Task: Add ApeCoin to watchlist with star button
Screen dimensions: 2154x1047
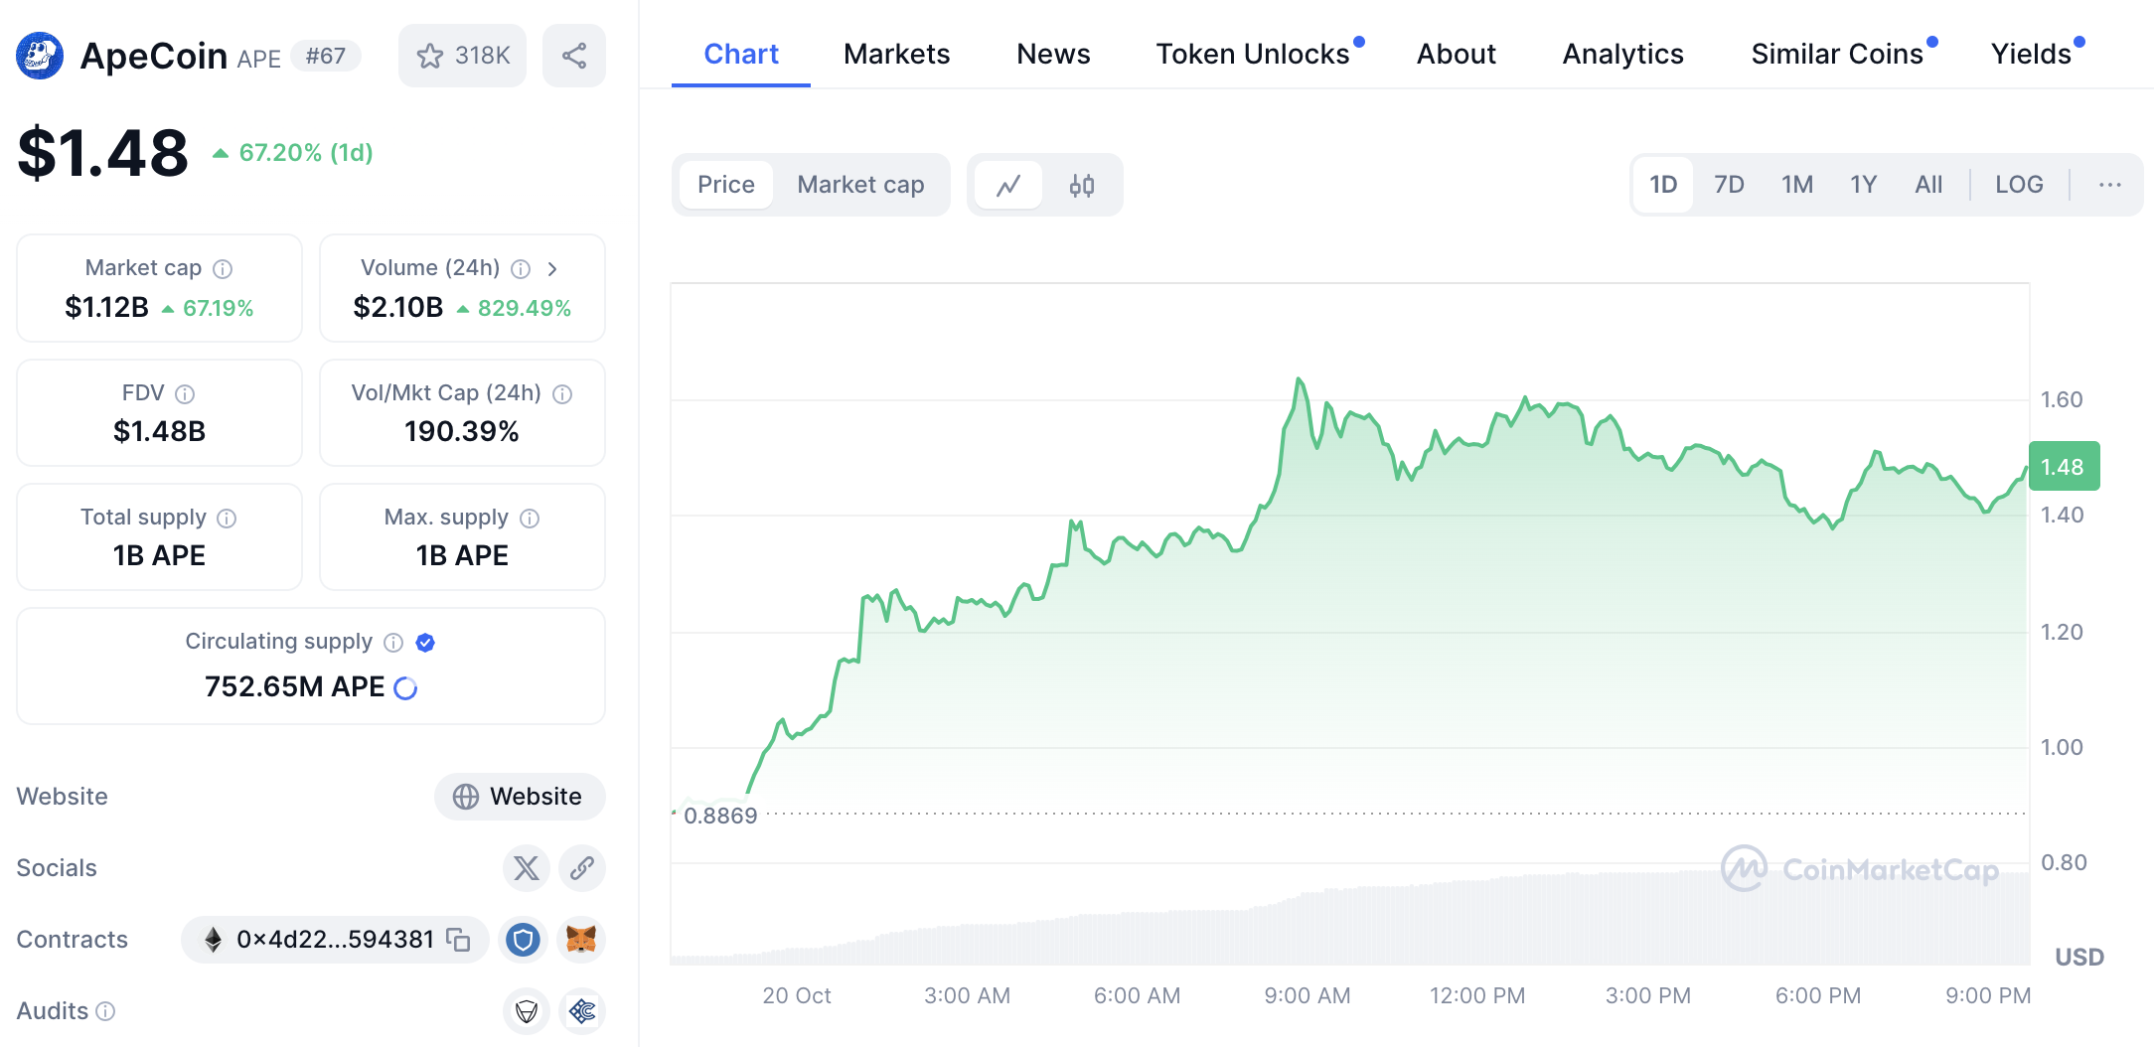Action: 463,56
